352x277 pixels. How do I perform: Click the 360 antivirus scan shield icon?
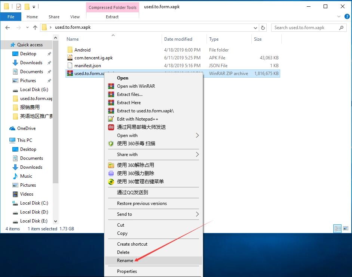111,143
